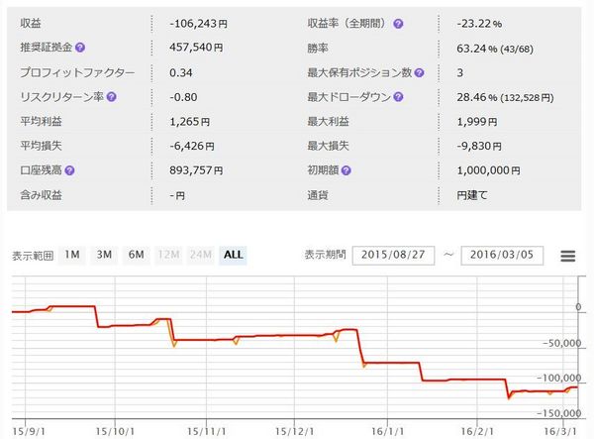Click the 平均利益 value 1,265円
Viewport: 594px width, 439px height.
point(190,121)
